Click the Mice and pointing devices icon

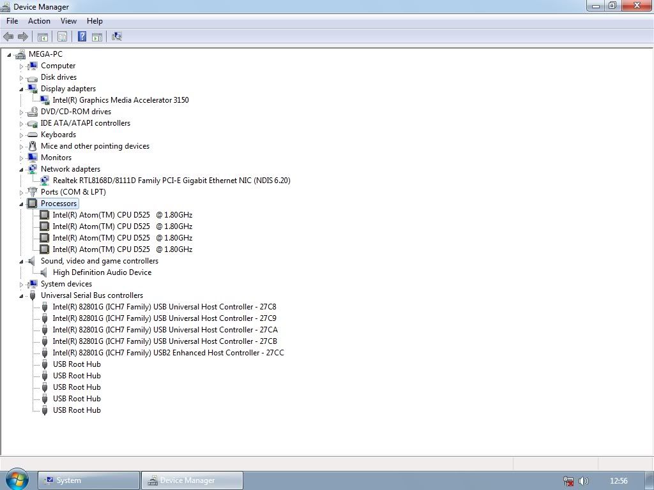[x=32, y=146]
